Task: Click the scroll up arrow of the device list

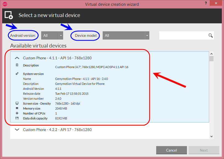Action: click(x=212, y=54)
